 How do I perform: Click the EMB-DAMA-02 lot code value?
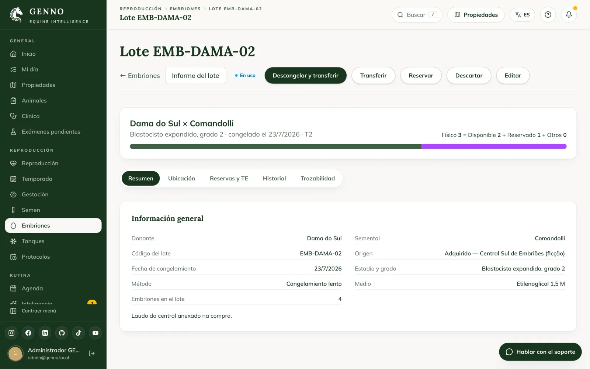(321, 254)
